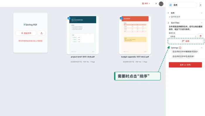Enable 在合并的文件中删除数字签名 checkbox

coord(170,52)
